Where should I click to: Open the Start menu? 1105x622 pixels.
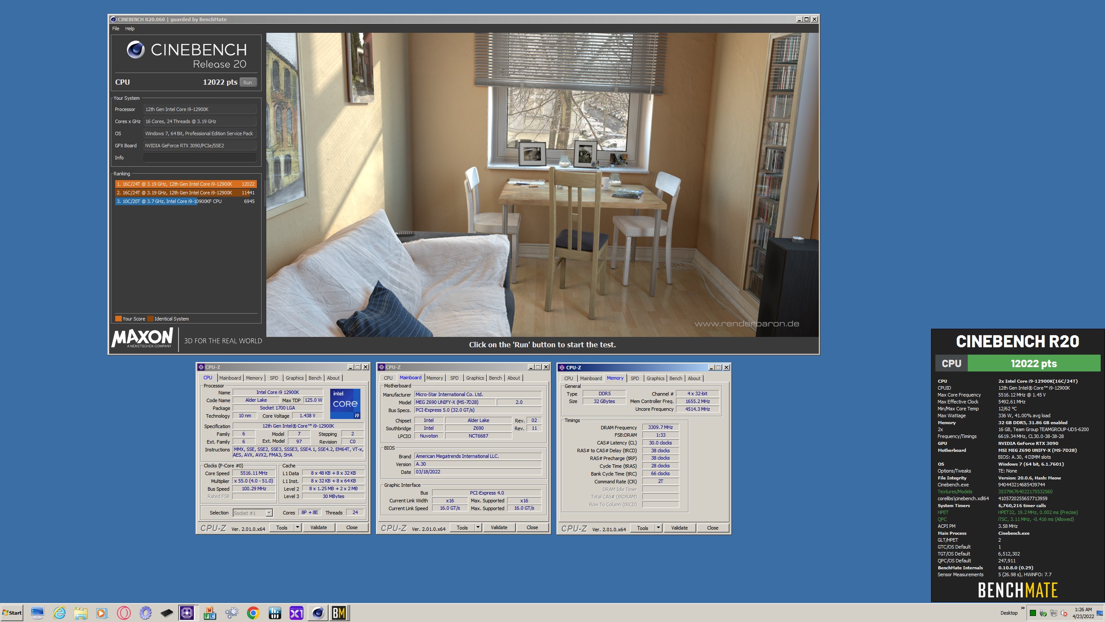tap(12, 612)
